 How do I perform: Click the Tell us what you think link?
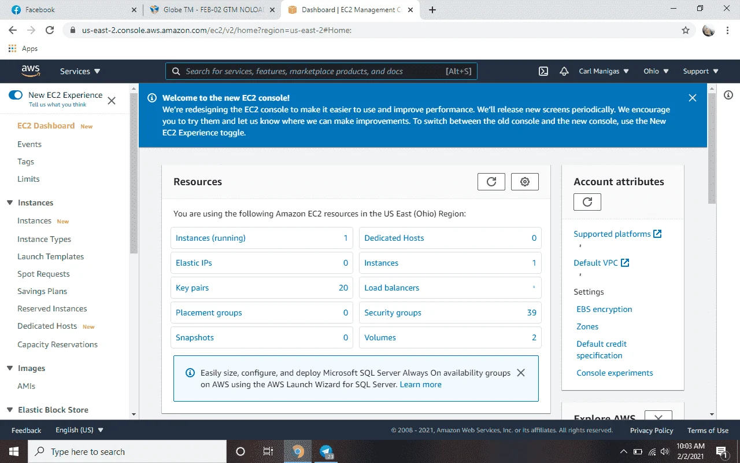58,105
